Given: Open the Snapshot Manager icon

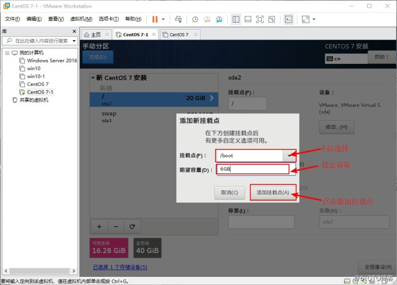Looking at the screenshot, I should pyautogui.click(x=219, y=19).
